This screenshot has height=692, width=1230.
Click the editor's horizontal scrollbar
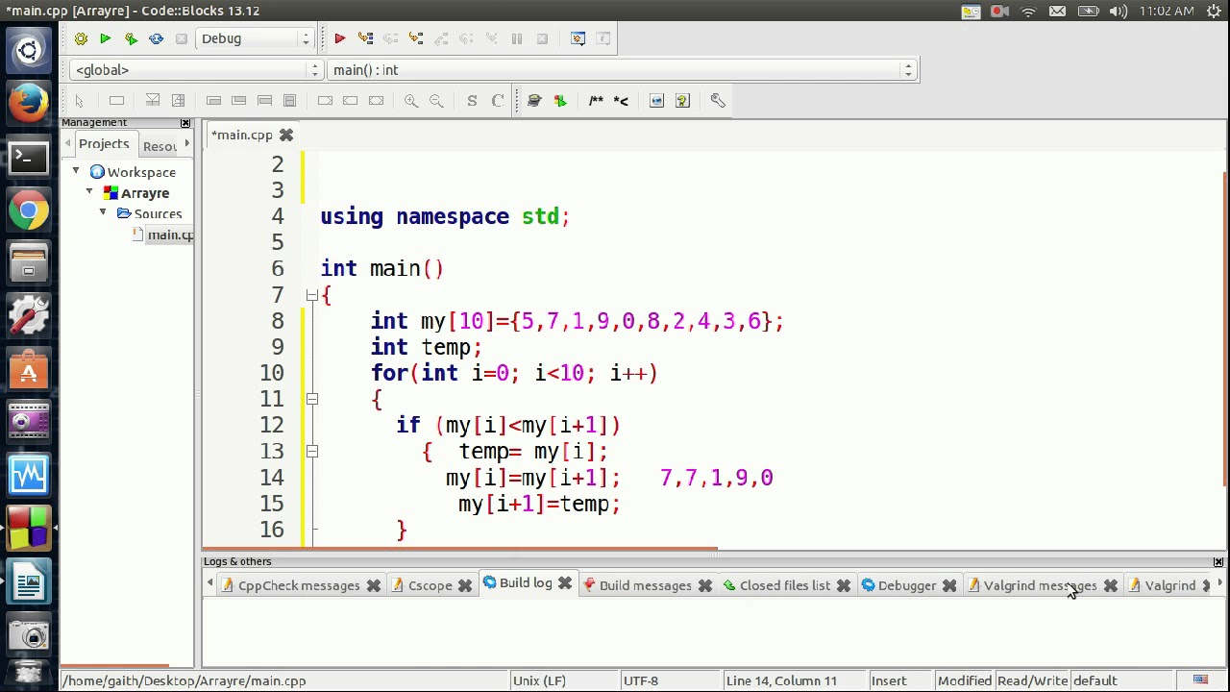[x=461, y=550]
